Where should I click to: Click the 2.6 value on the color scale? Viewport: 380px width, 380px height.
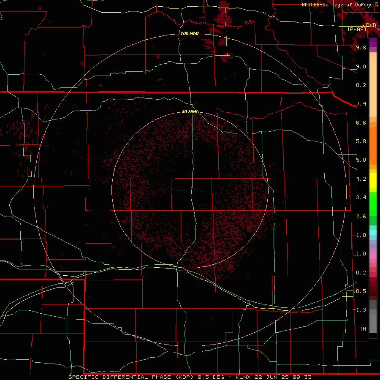(x=361, y=217)
